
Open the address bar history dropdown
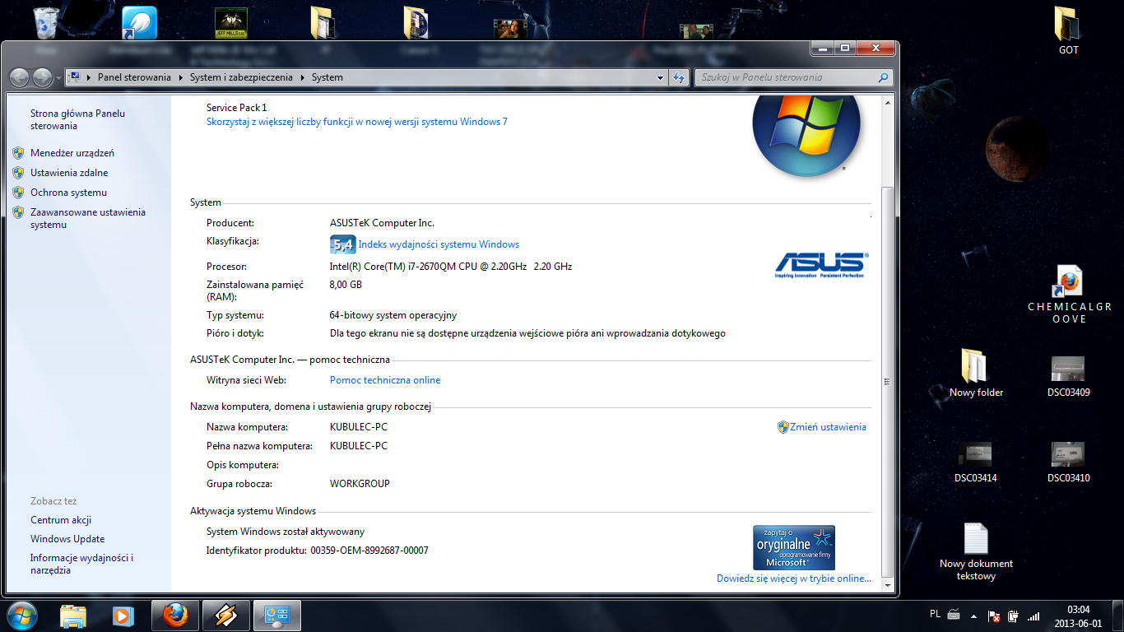click(660, 77)
